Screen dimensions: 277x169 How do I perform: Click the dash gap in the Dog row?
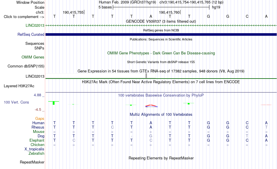point(132,136)
